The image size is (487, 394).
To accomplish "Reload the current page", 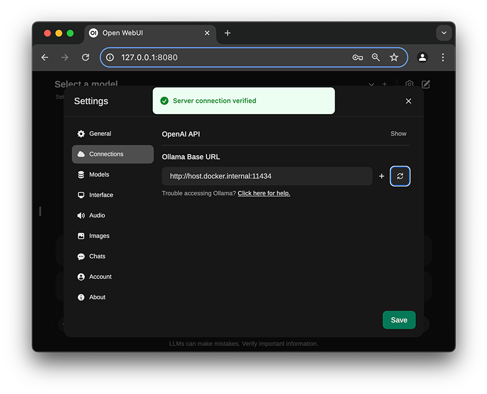I will pyautogui.click(x=85, y=57).
